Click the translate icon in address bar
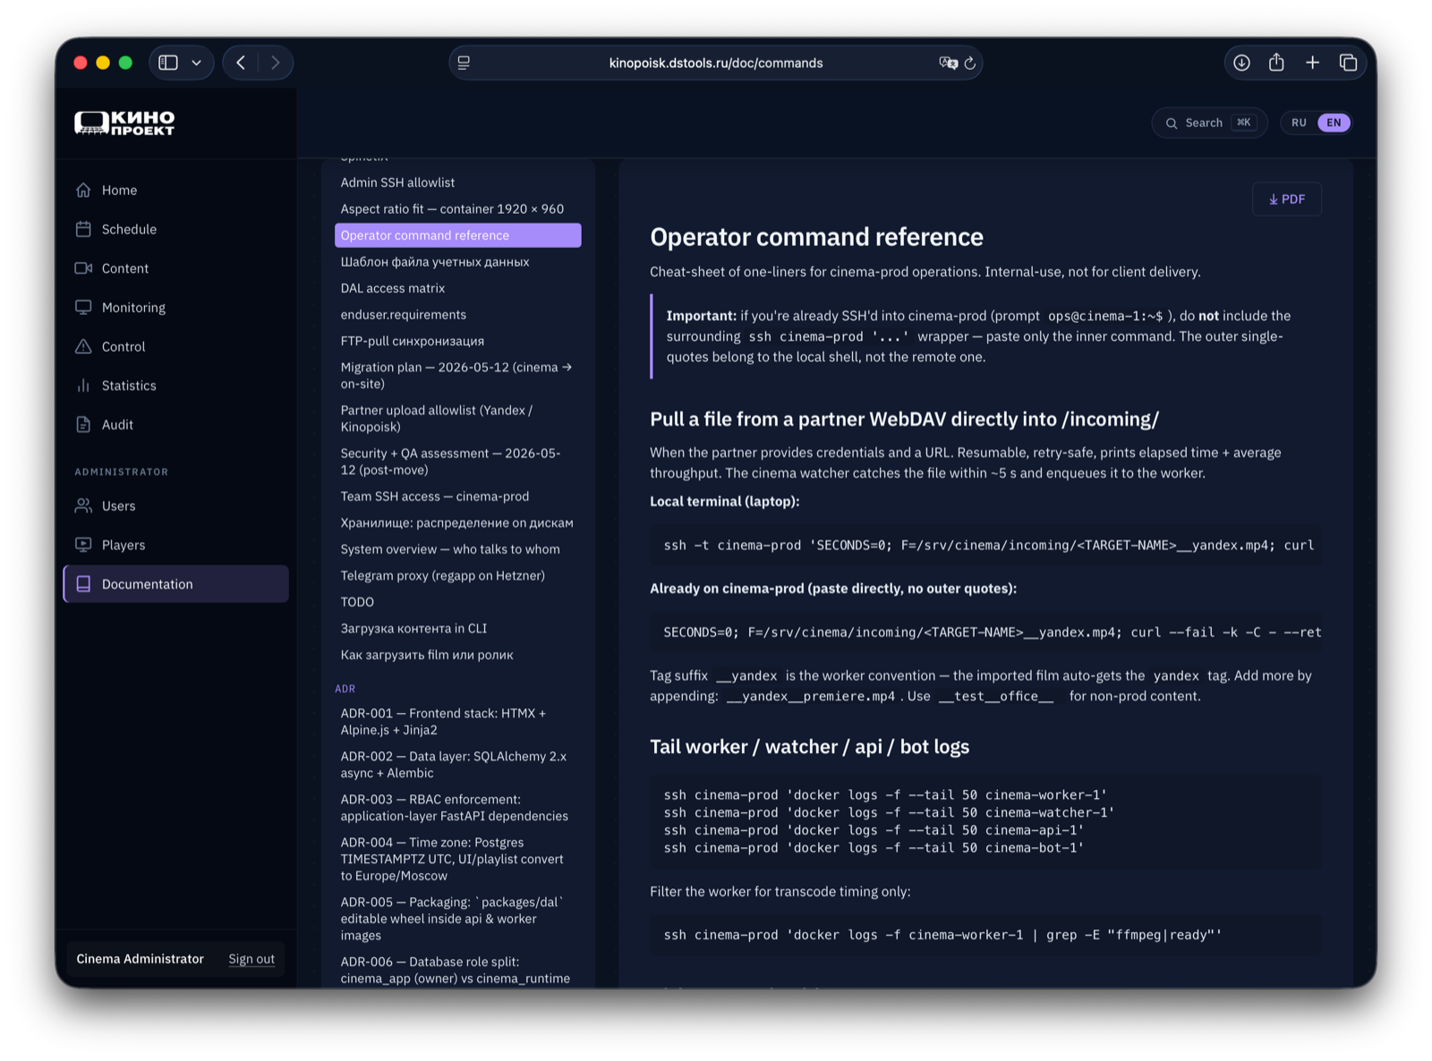 947,63
